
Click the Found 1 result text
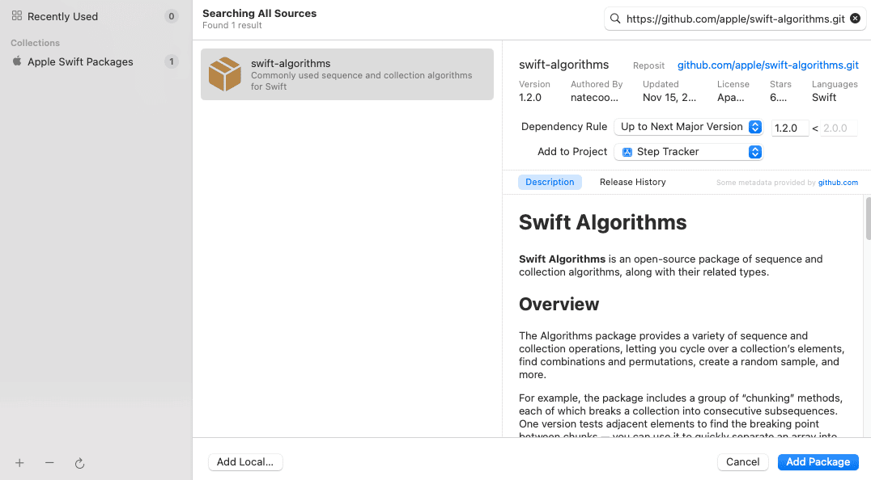[x=232, y=26]
